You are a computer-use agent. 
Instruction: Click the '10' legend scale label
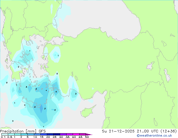tap(35, 137)
